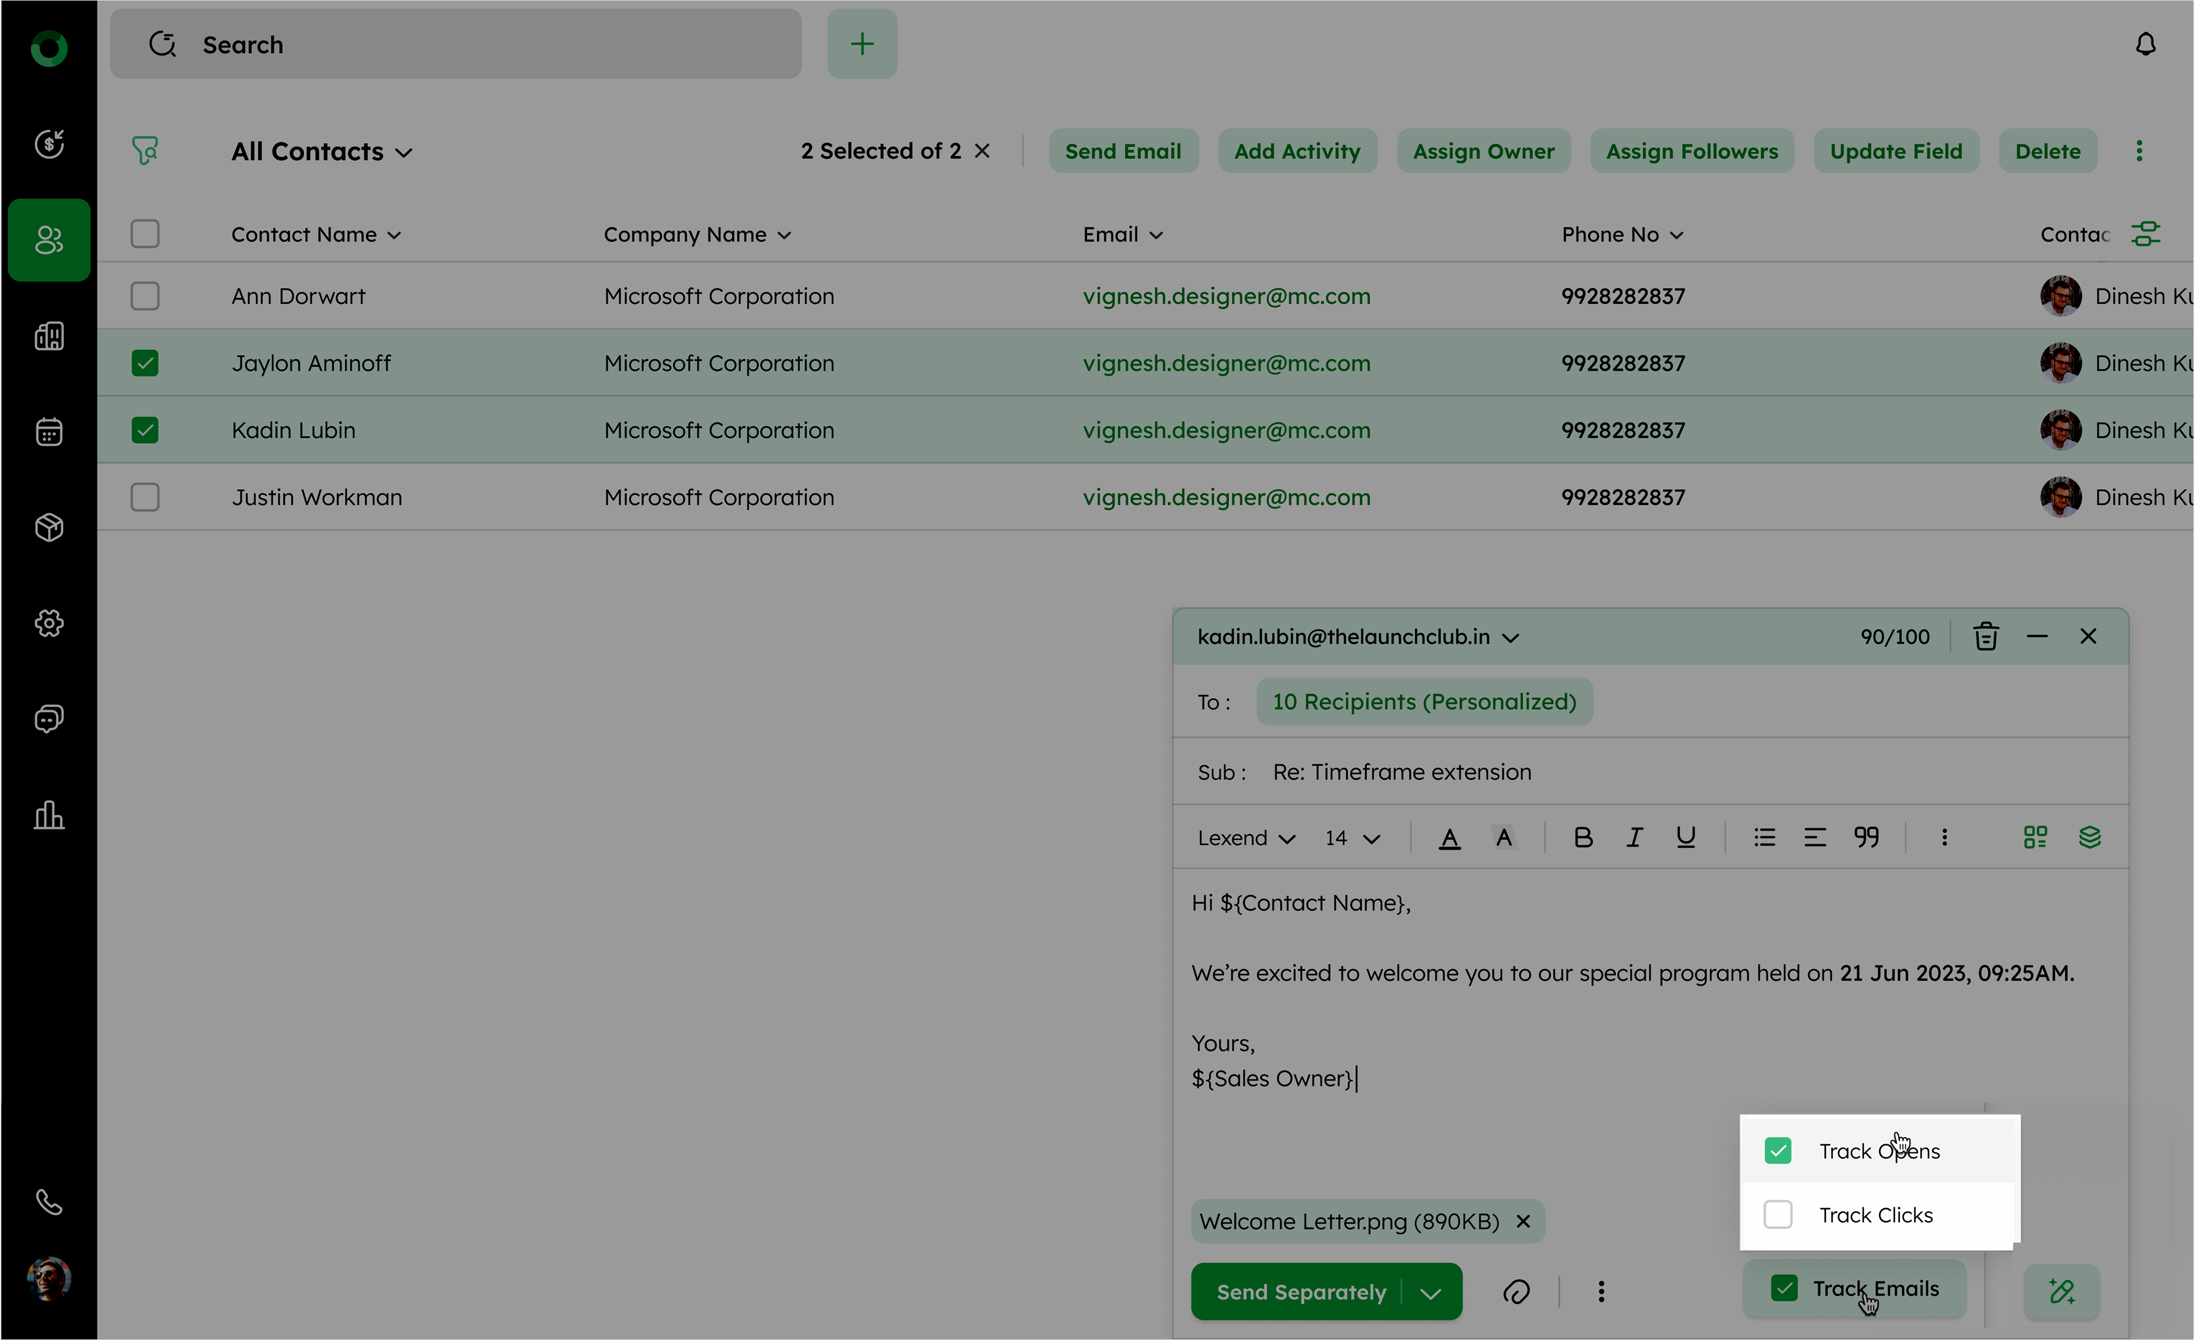
Task: Select the Ann Dorwart row checkbox
Action: [144, 295]
